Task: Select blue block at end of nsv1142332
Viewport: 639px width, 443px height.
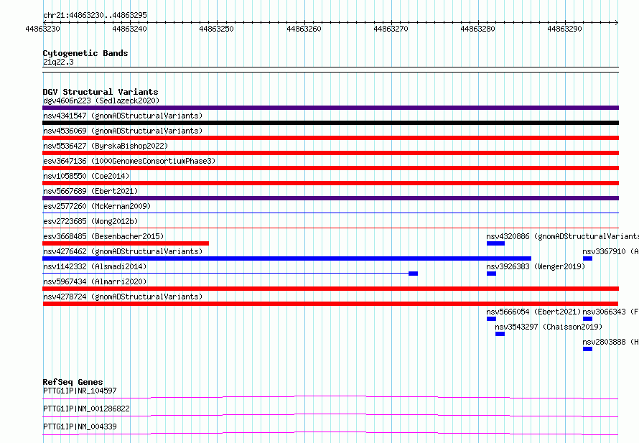Action: (414, 274)
